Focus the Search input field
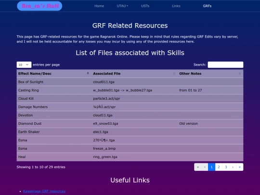This screenshot has width=260, height=195. point(225,65)
